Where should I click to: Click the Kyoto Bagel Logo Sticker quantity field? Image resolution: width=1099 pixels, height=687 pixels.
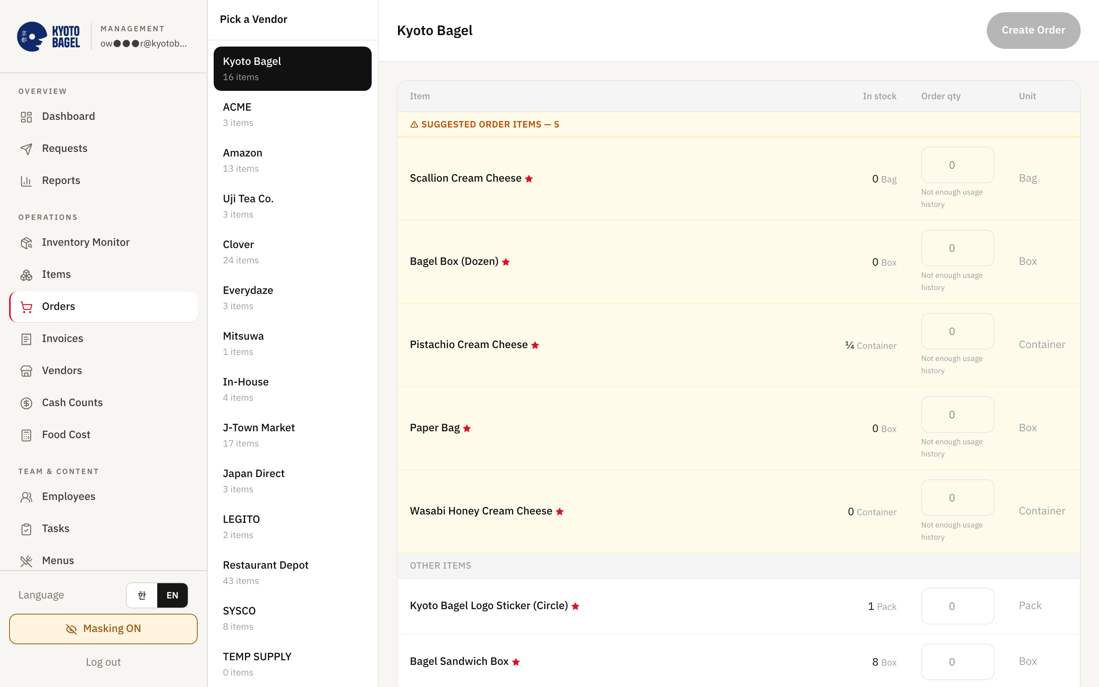coord(957,606)
